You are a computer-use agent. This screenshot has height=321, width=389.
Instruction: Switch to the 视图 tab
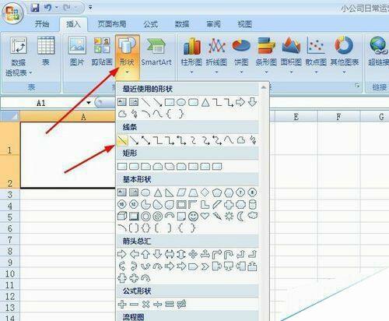pos(244,24)
